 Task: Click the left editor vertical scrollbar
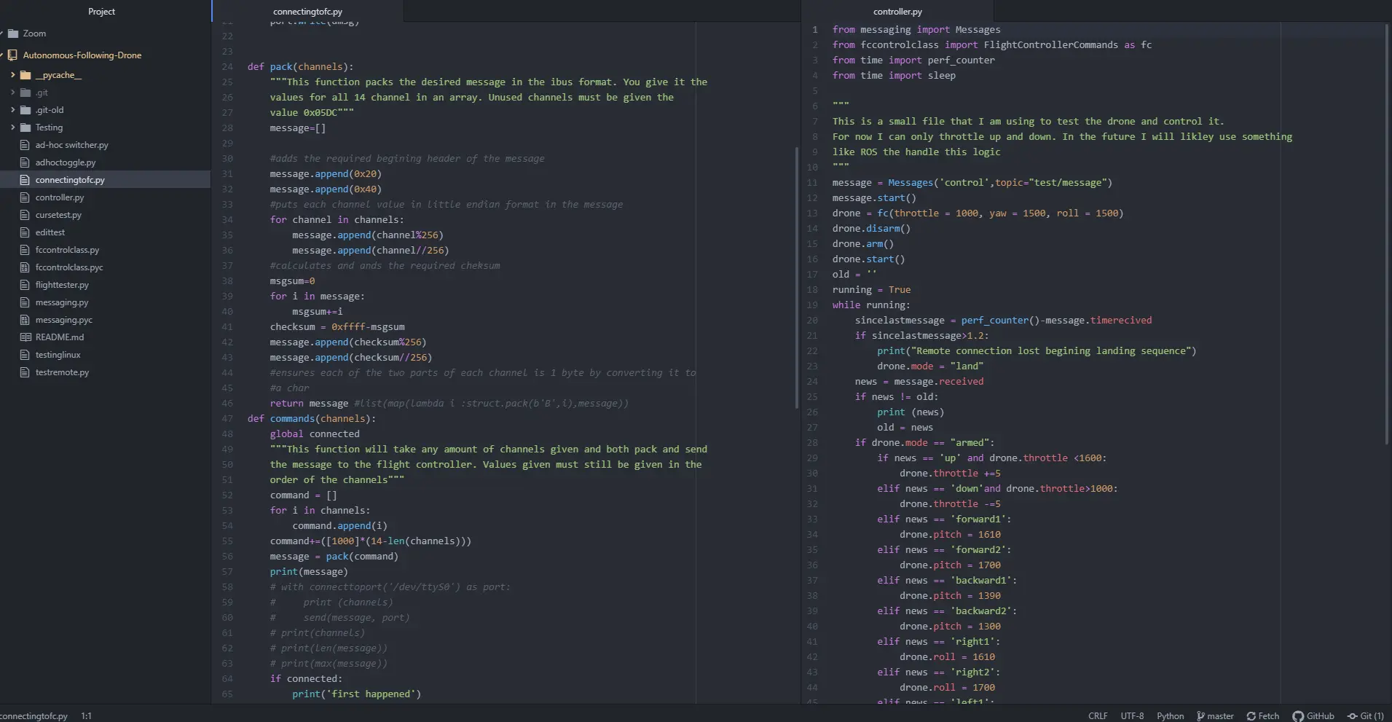pos(797,277)
